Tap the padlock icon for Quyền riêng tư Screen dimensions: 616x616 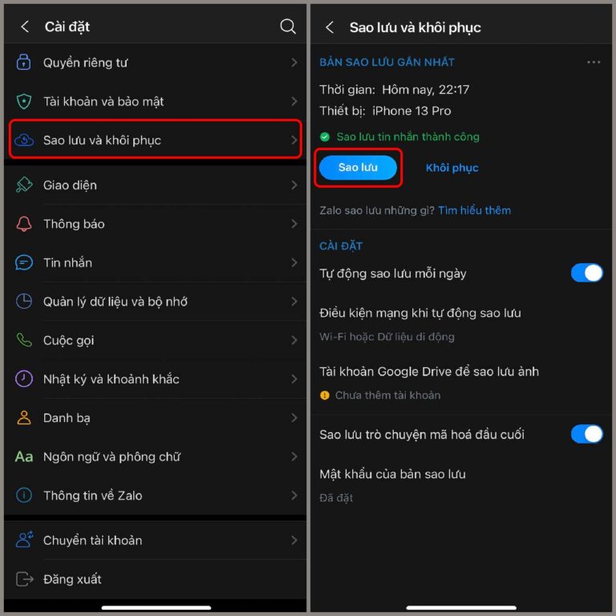(x=23, y=62)
